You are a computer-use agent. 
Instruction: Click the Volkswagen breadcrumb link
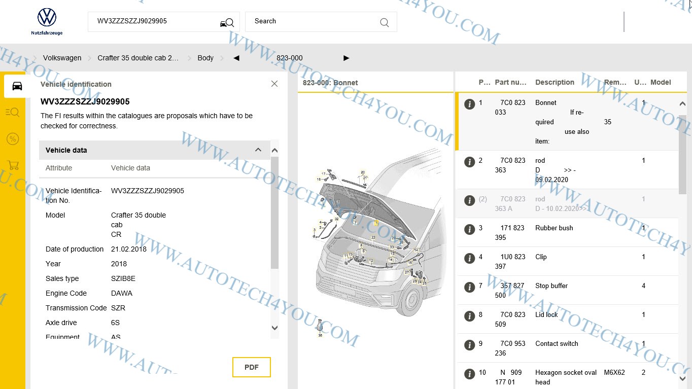(62, 58)
